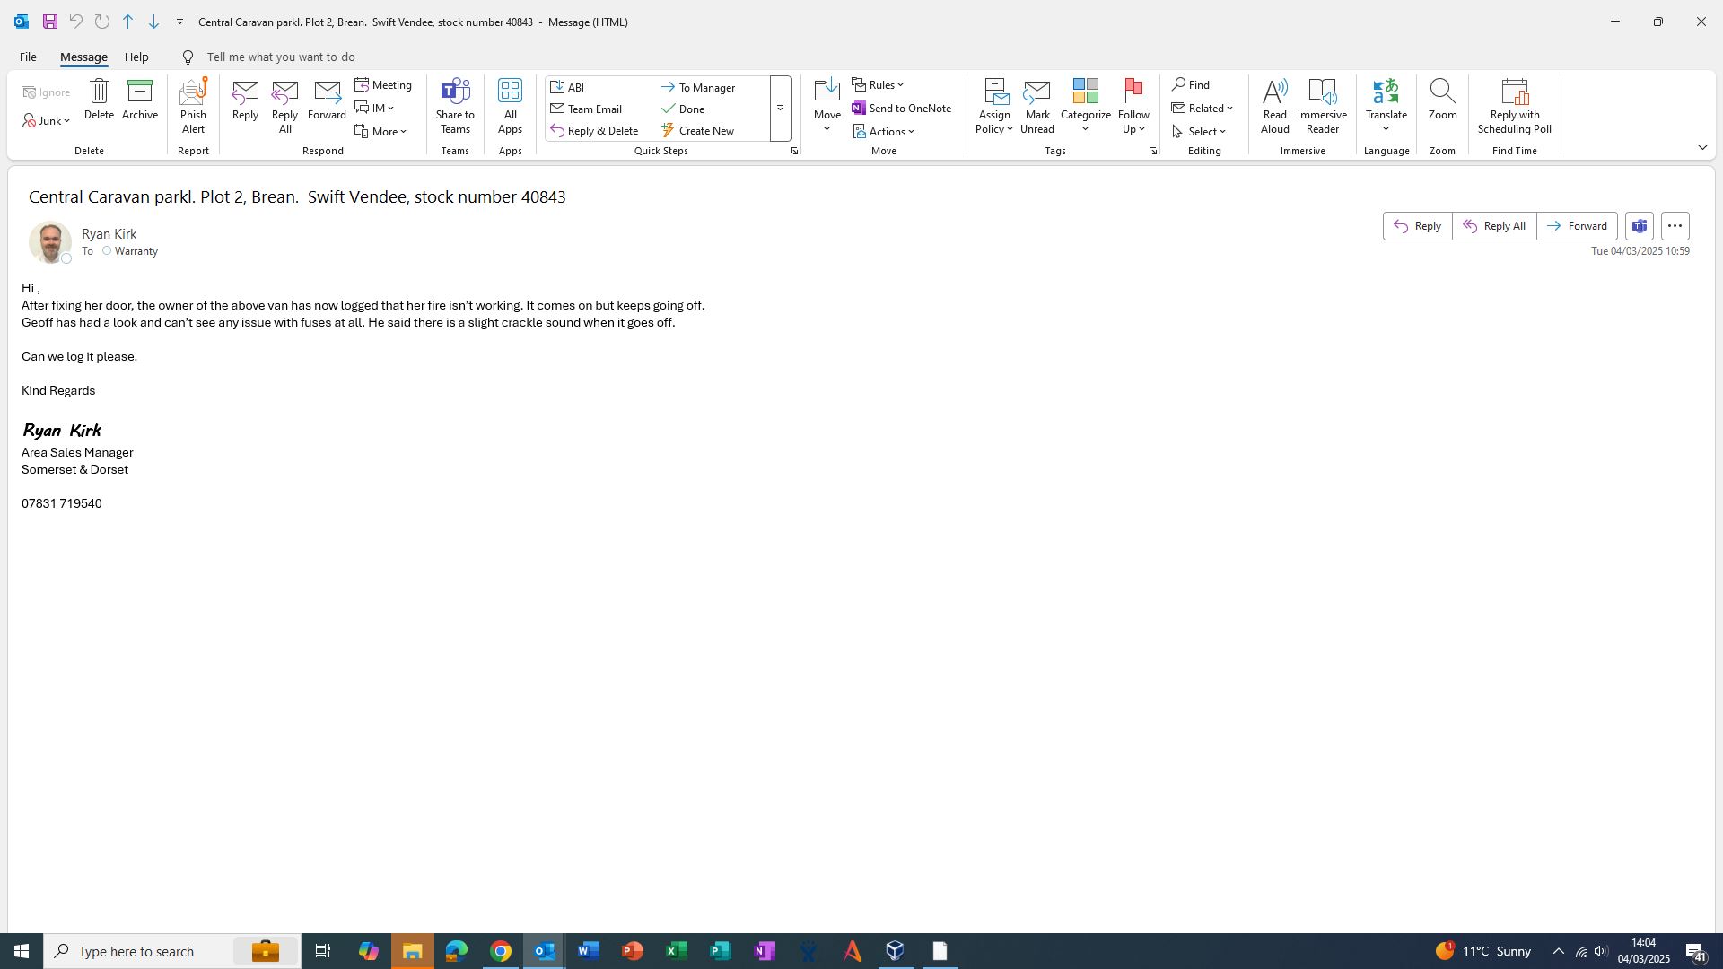1723x969 pixels.
Task: Share message to Teams
Action: point(455,92)
